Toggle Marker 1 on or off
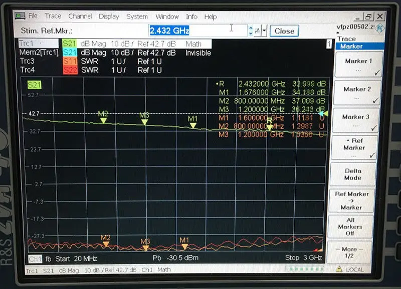Viewport: 401px width, 289px height. click(358, 64)
